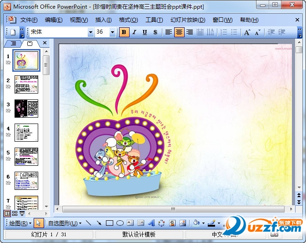Align text right
306x243 pixels.
189,32
